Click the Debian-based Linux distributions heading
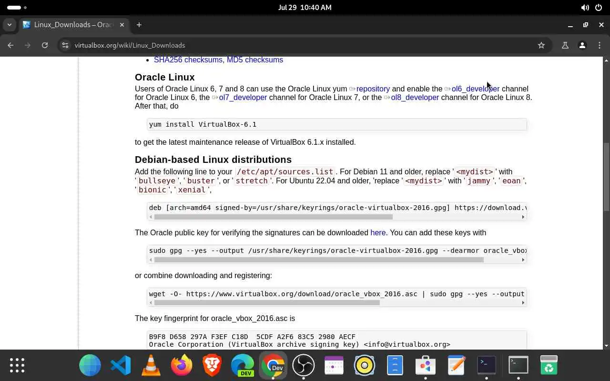This screenshot has height=381, width=610. 213,160
